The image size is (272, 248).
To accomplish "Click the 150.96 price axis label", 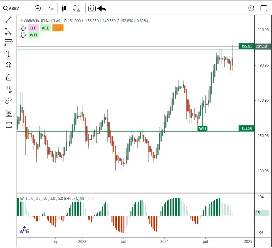I will point(263,136).
